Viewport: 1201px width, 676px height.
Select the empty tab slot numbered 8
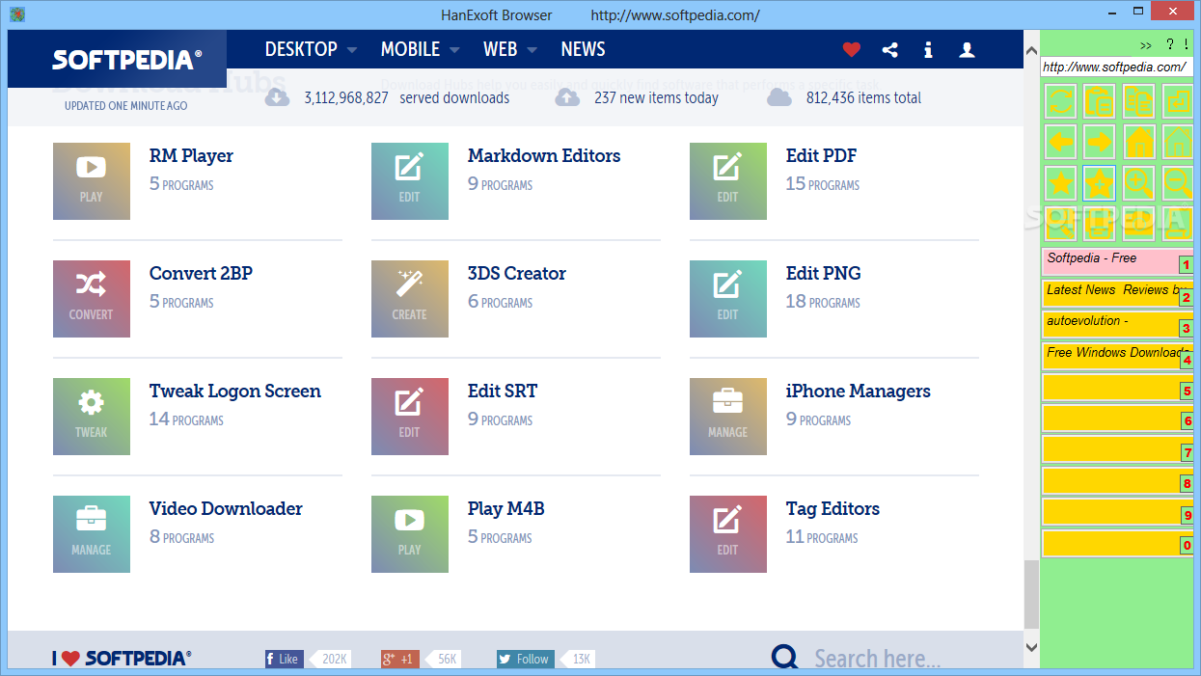[1117, 481]
